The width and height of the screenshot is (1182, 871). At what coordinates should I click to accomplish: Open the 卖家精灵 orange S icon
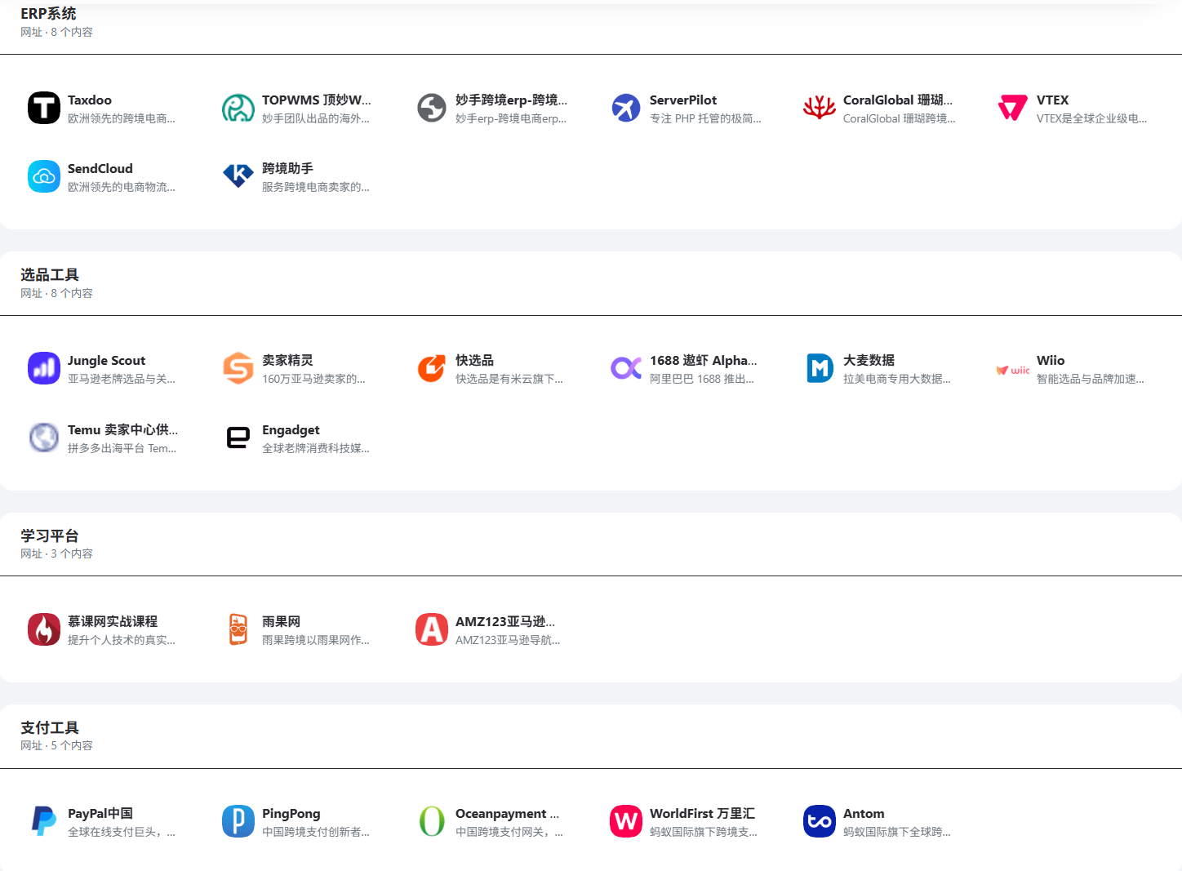(x=238, y=368)
